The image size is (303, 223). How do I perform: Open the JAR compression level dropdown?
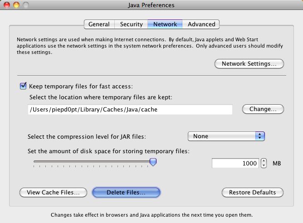tap(226, 136)
